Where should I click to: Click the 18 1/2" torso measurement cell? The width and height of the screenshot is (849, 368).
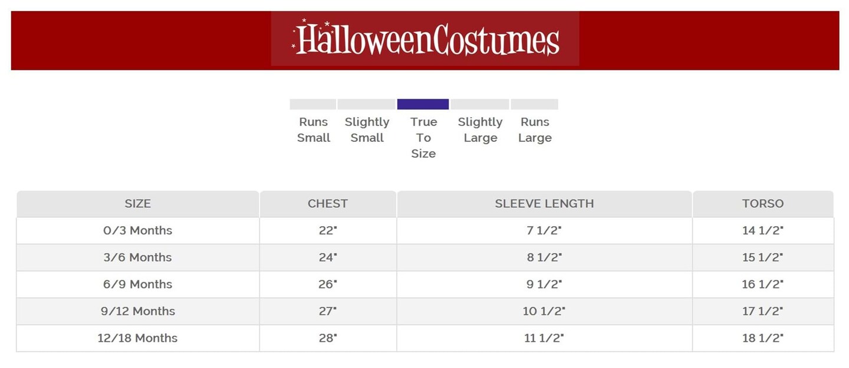tap(763, 338)
